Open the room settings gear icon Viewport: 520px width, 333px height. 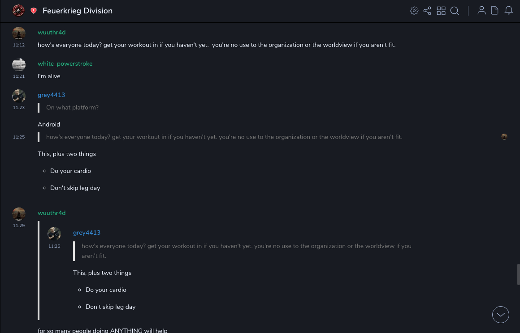[x=414, y=11]
